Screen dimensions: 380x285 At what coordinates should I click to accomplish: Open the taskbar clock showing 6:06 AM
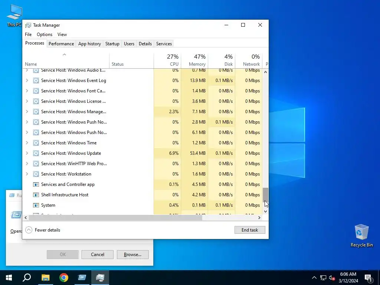(x=348, y=278)
